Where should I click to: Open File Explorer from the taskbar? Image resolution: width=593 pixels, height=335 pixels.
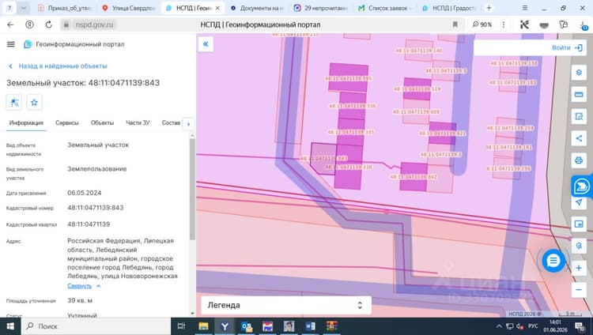coord(203,326)
